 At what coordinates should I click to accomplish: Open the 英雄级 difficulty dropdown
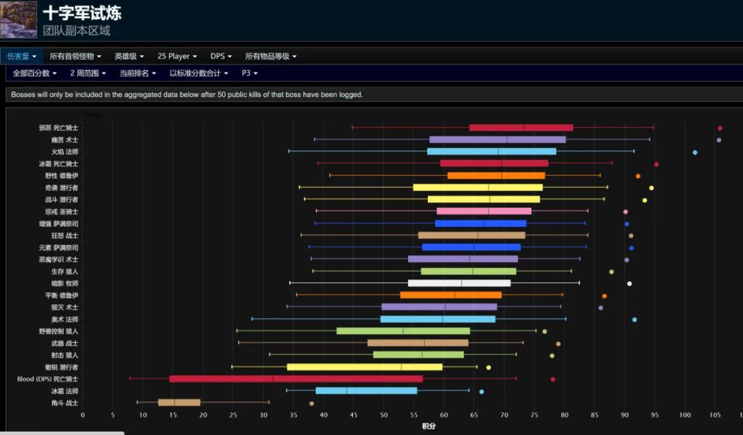pos(129,56)
